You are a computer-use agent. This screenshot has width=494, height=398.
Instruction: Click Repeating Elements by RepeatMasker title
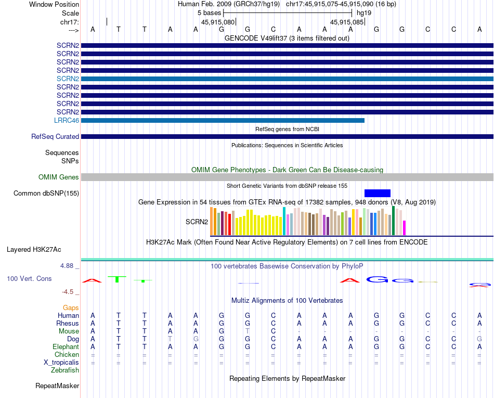tap(288, 378)
